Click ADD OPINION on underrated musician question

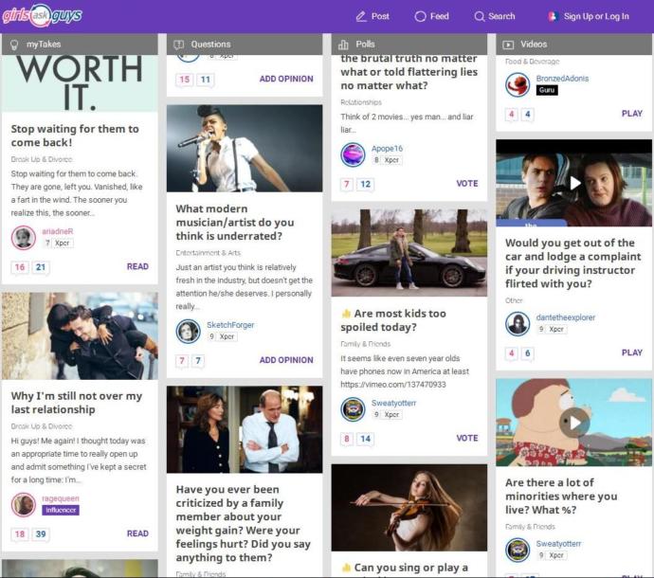(x=286, y=360)
